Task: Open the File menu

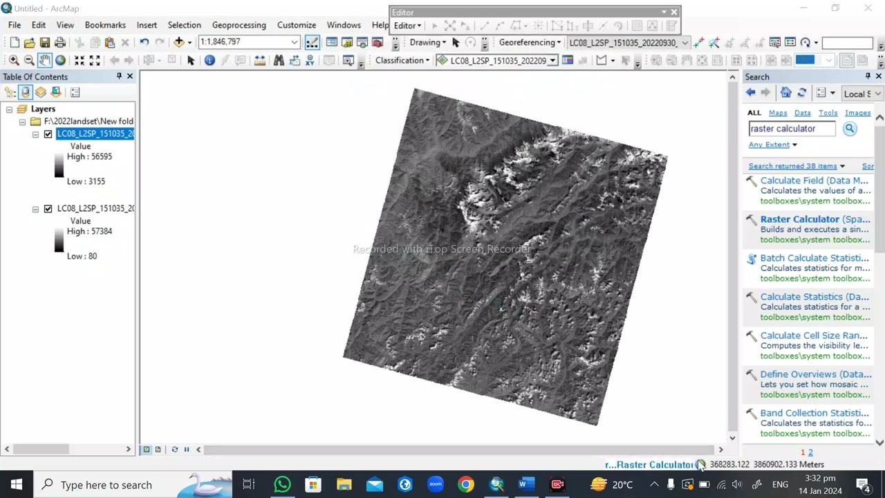Action: (14, 25)
